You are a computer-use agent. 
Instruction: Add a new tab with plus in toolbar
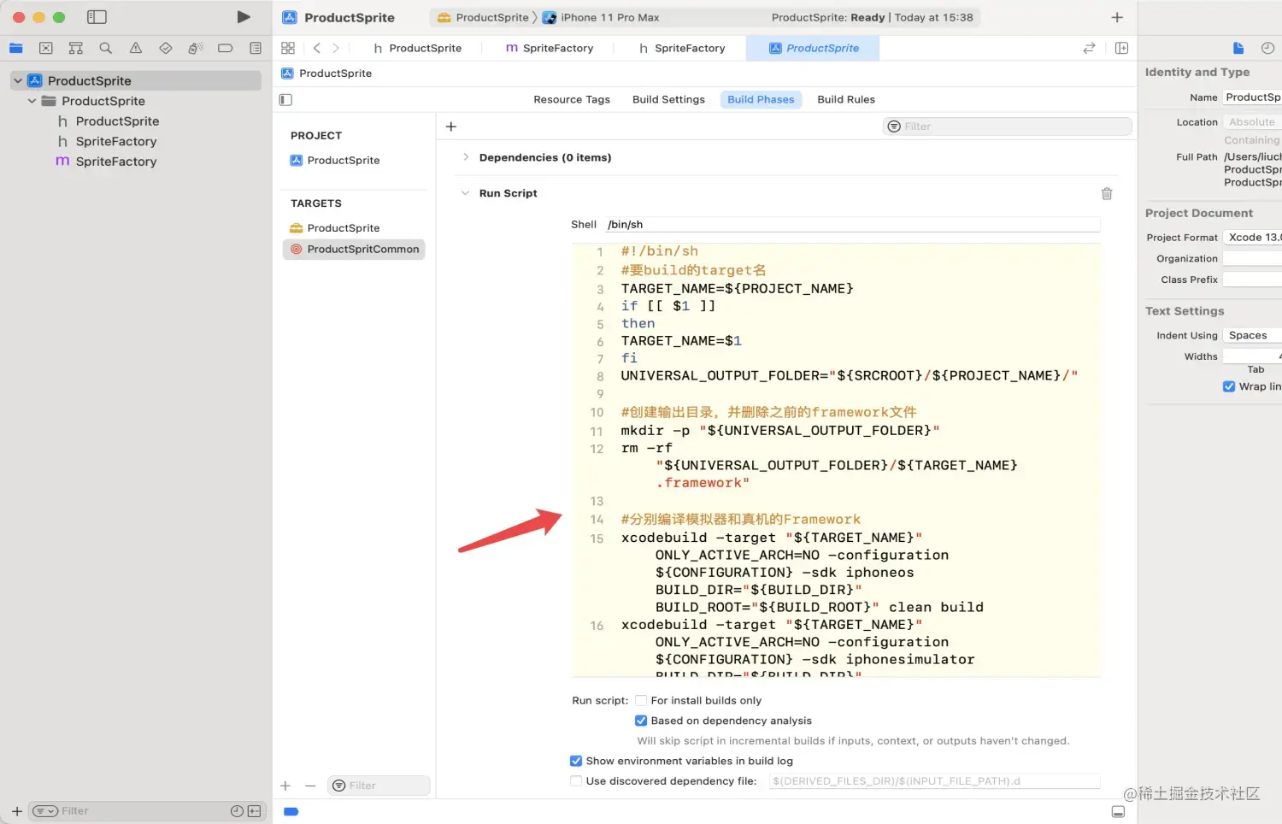click(x=1117, y=17)
